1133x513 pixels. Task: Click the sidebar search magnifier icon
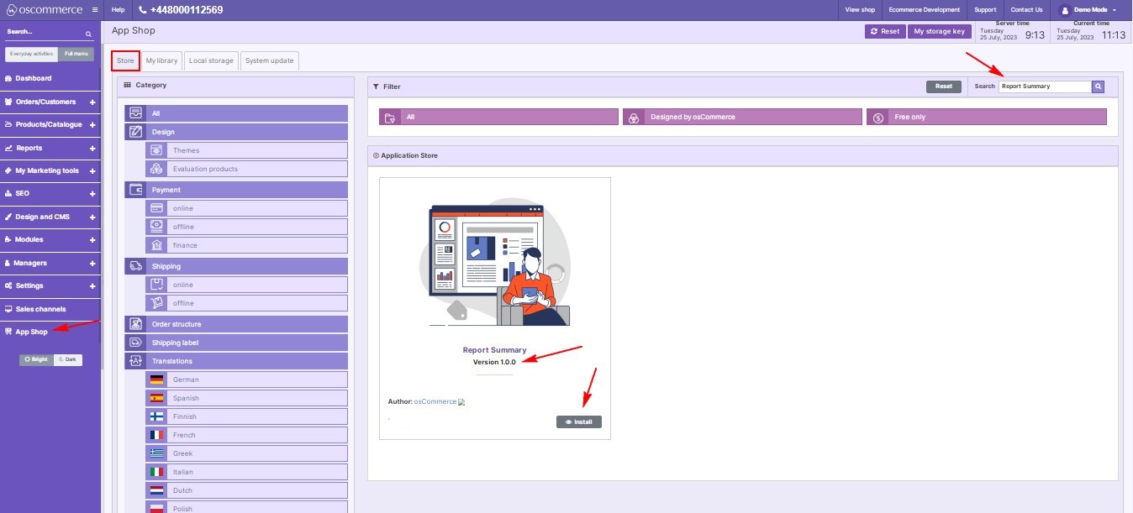pos(88,34)
